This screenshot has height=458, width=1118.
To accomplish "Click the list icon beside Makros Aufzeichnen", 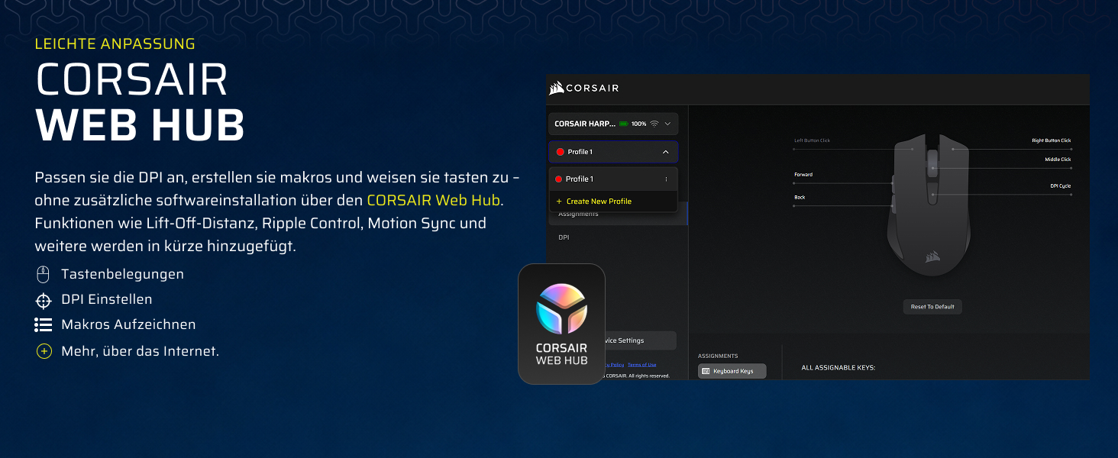I will click(44, 325).
